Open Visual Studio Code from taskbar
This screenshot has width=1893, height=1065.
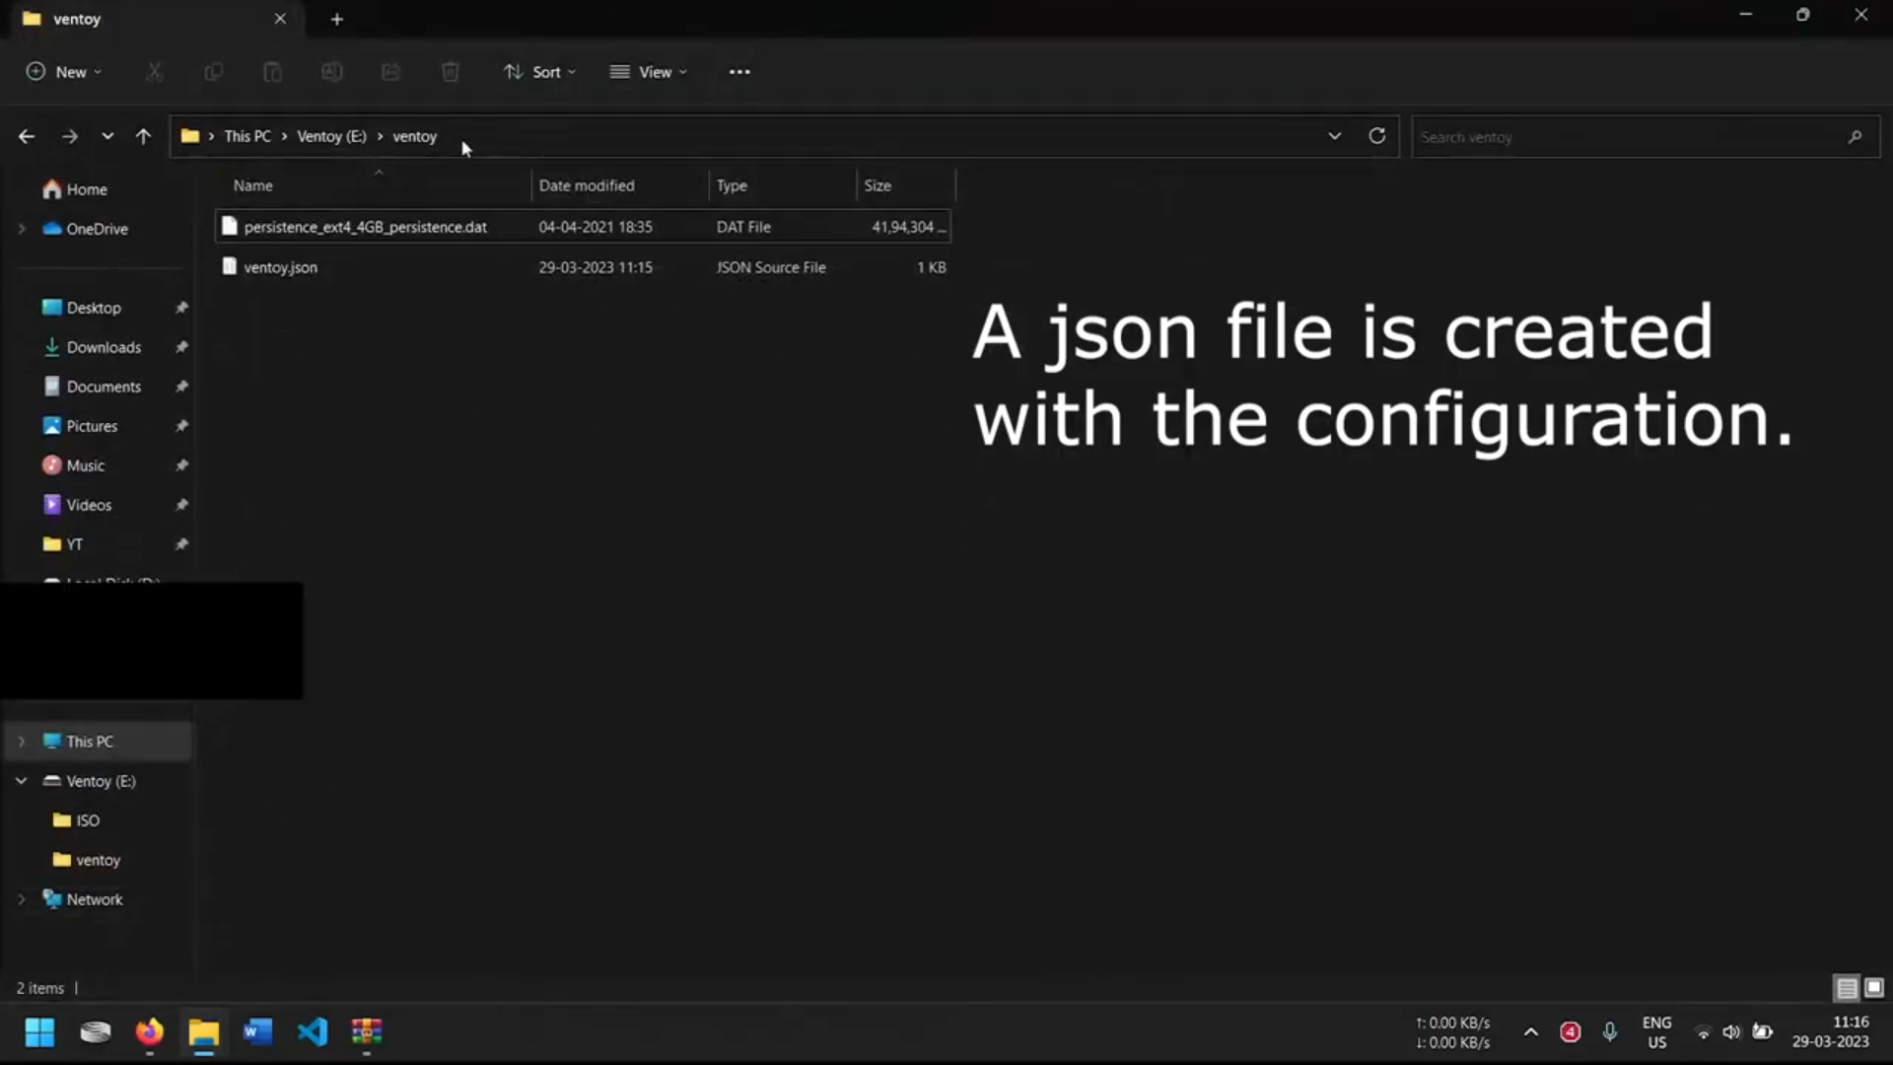[312, 1032]
